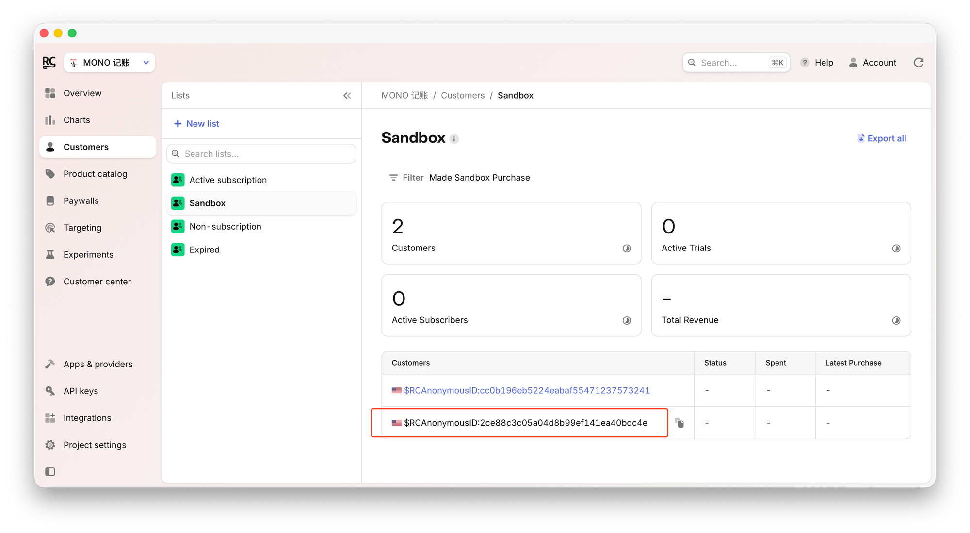The width and height of the screenshot is (970, 533).
Task: Collapse the Lists panel with double chevron
Action: coord(347,96)
